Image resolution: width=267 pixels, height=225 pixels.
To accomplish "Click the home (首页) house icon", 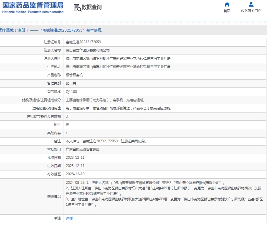I will click(x=227, y=4).
